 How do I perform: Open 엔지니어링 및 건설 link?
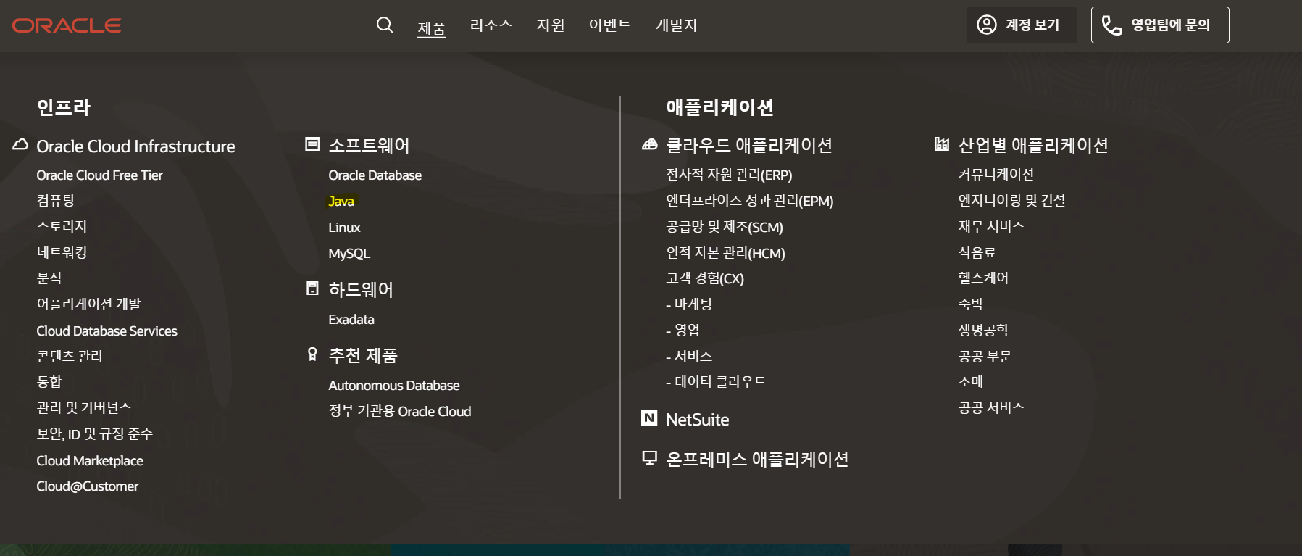[1011, 201]
